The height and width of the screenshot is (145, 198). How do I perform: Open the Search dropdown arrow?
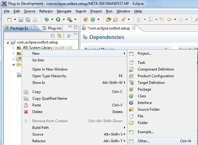coord(129,19)
